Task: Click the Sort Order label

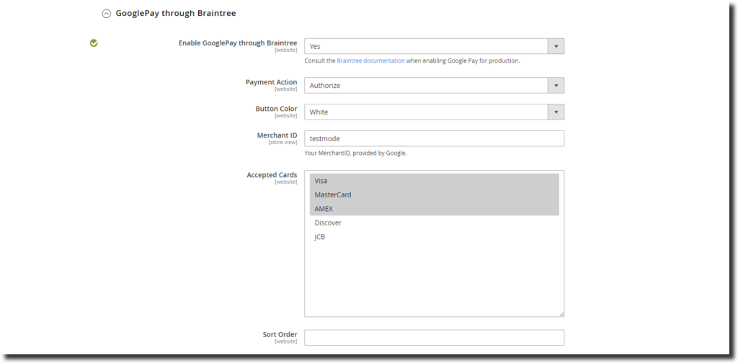Action: pos(280,334)
